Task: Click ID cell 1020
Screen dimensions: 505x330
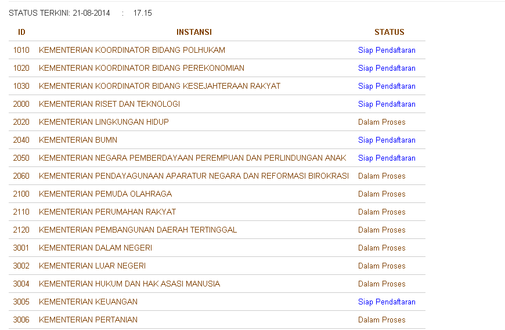Action: (21, 68)
